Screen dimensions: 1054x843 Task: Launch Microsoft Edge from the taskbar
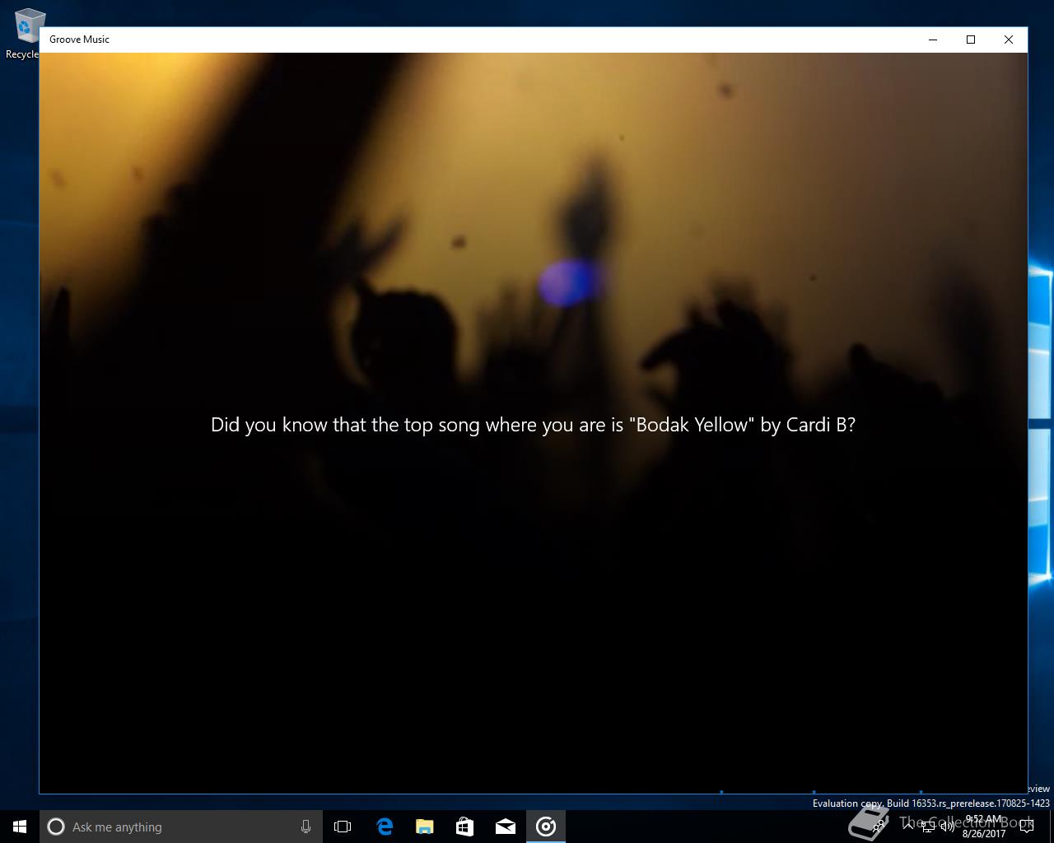(384, 827)
